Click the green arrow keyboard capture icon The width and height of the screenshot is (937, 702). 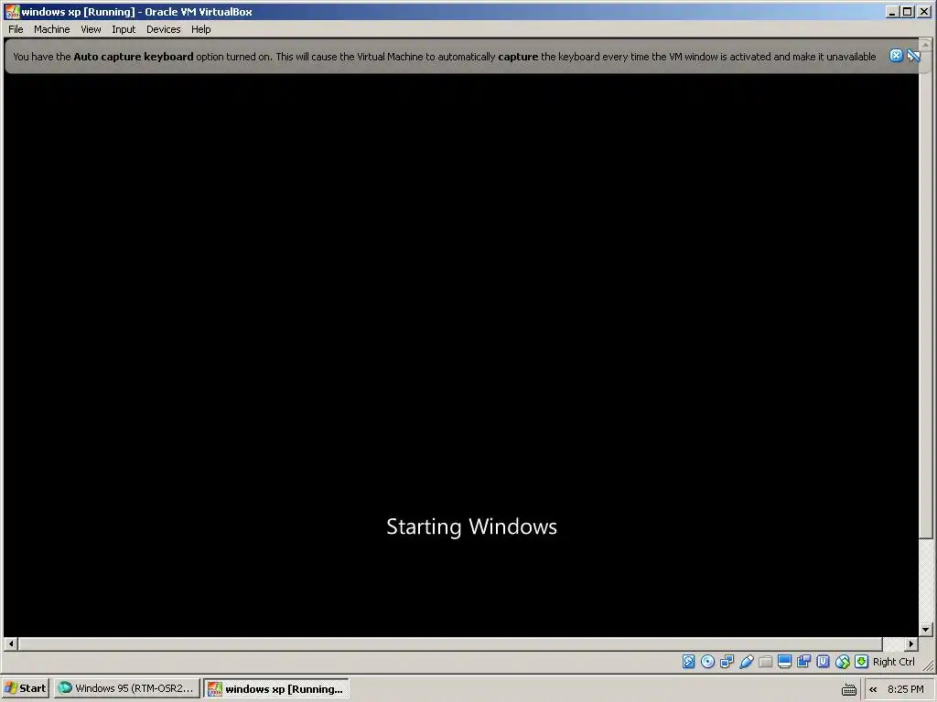[861, 662]
